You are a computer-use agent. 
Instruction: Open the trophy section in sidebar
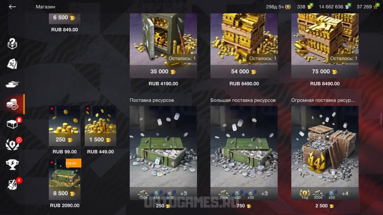(x=12, y=165)
